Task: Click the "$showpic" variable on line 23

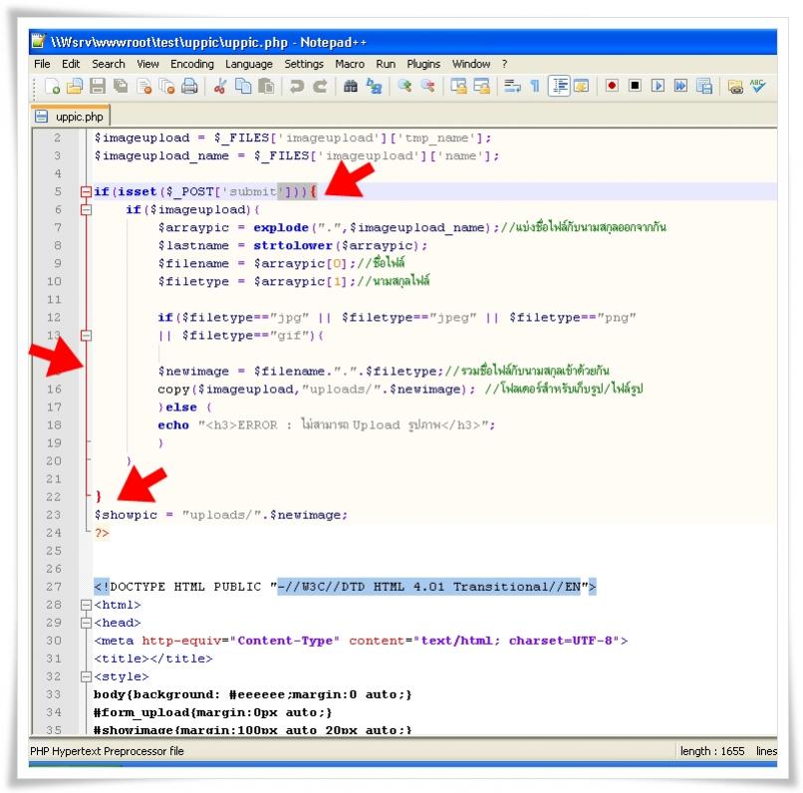Action: click(126, 515)
